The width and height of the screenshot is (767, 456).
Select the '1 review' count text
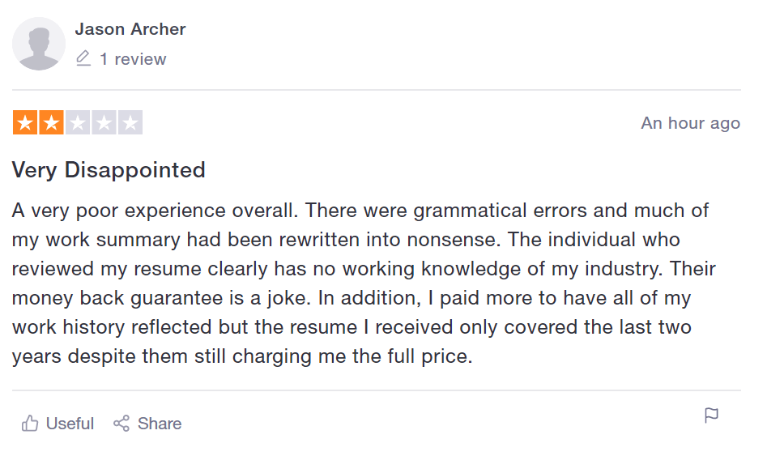click(x=133, y=59)
